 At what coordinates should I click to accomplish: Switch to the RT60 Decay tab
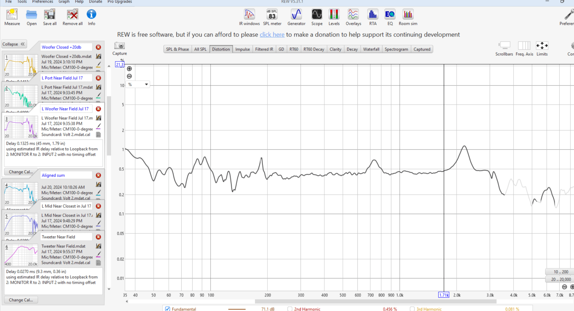(314, 49)
